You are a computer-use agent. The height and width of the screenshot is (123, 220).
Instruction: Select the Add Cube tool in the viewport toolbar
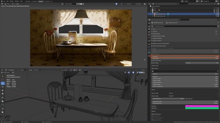[3, 105]
